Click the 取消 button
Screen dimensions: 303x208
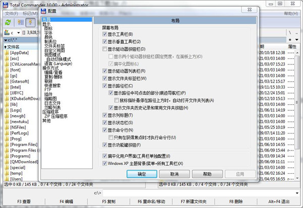tap(174, 174)
